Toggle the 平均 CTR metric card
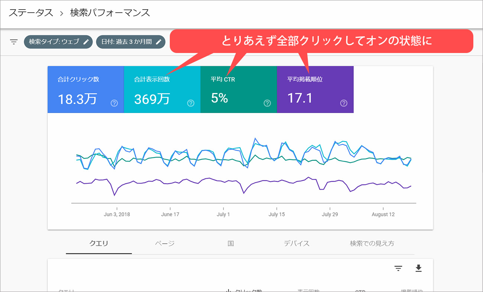The width and height of the screenshot is (483, 292). pyautogui.click(x=239, y=89)
